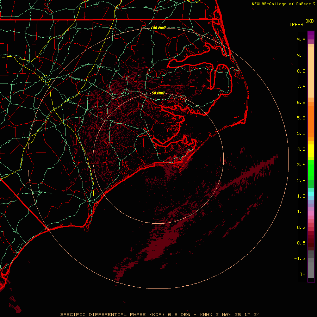Screen dimensions: 317x317
Task: Click the 5.8 legend value
Action: click(301, 118)
